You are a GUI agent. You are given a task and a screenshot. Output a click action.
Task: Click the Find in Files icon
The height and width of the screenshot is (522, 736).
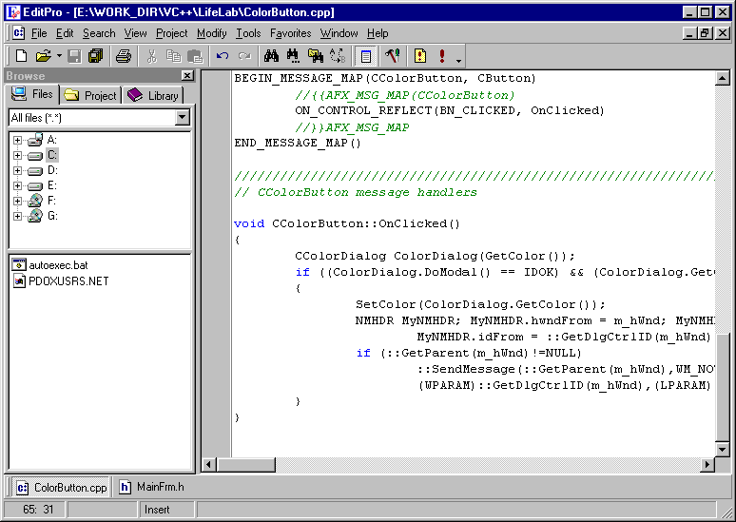tap(316, 56)
